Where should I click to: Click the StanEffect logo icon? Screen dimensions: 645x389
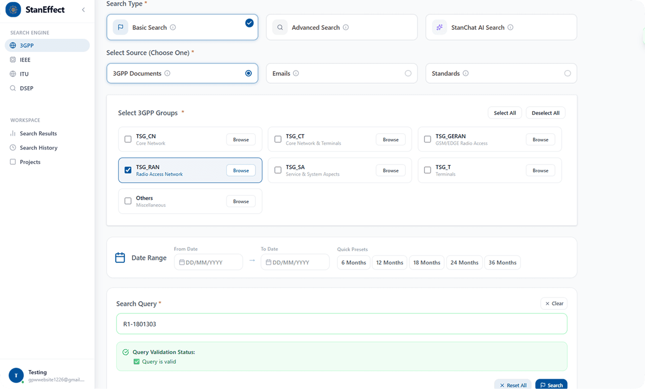[x=13, y=9]
